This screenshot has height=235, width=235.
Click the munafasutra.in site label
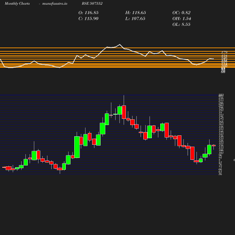pyautogui.click(x=55, y=3)
